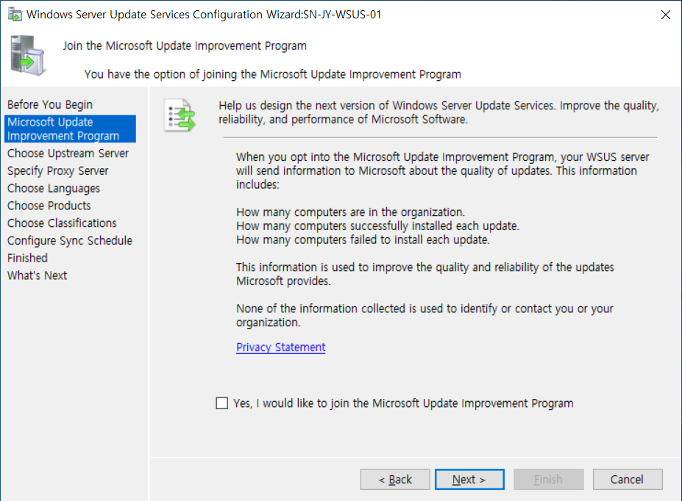Screen dimensions: 682x501
Task: Click the disabled Finish button
Action: pyautogui.click(x=549, y=479)
